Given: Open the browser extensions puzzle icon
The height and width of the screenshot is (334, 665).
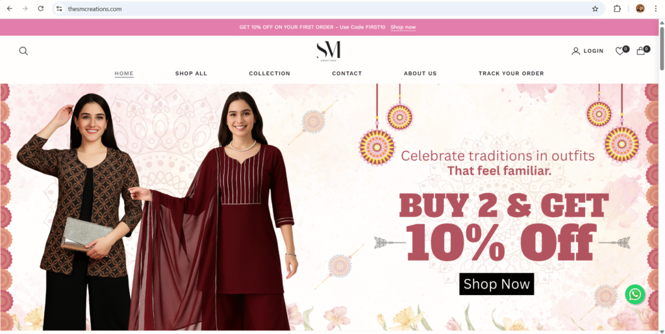Looking at the screenshot, I should click(x=617, y=8).
